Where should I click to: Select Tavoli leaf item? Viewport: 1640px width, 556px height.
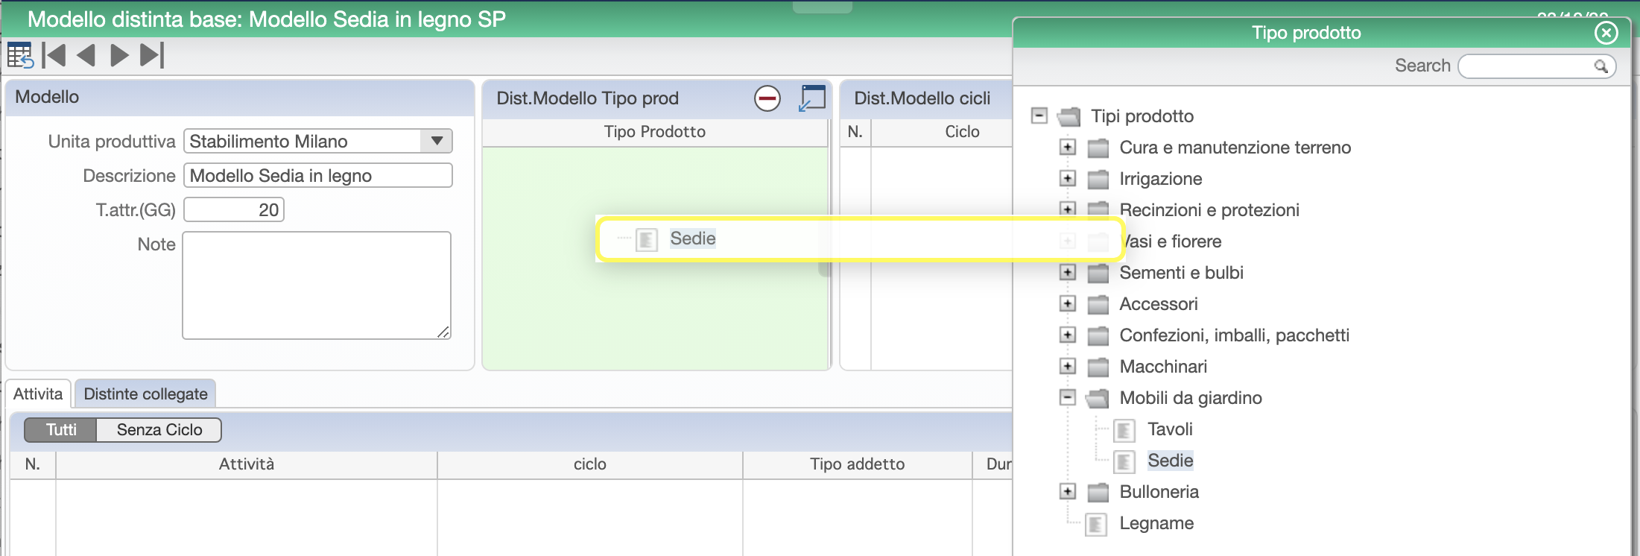(1170, 429)
